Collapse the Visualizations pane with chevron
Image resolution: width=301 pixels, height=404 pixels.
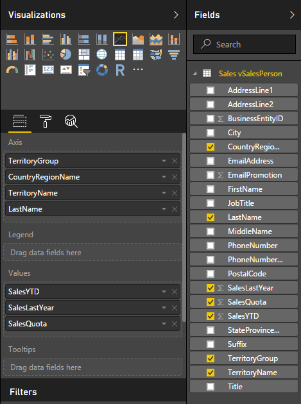(176, 15)
